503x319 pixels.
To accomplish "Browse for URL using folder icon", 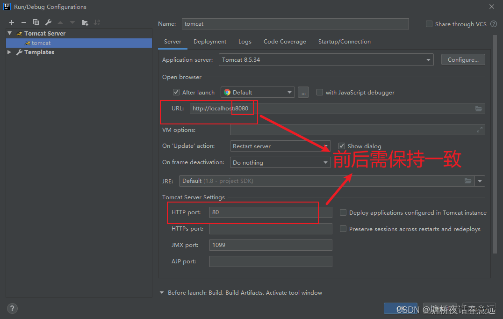I will (x=479, y=108).
